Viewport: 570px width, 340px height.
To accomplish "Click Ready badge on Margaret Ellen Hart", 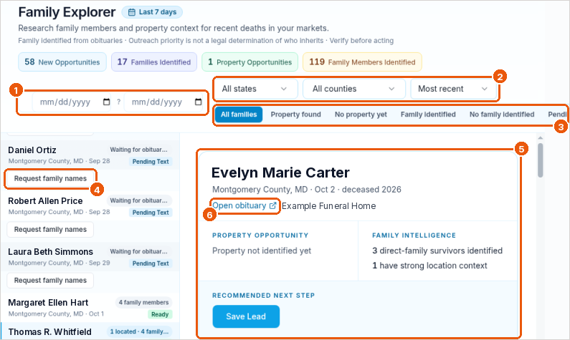I will [x=160, y=314].
